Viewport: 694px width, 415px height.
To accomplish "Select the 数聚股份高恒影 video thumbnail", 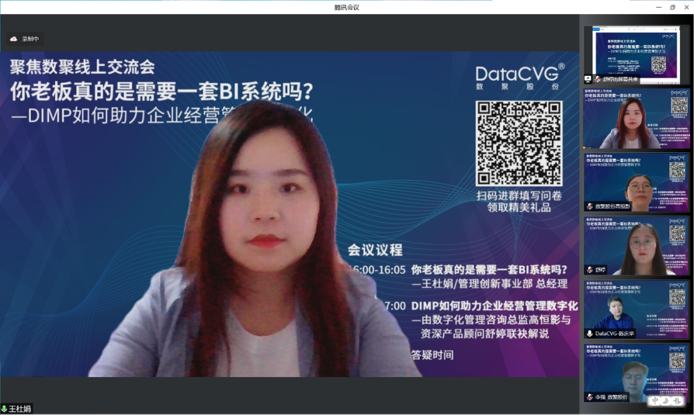I will tap(636, 182).
